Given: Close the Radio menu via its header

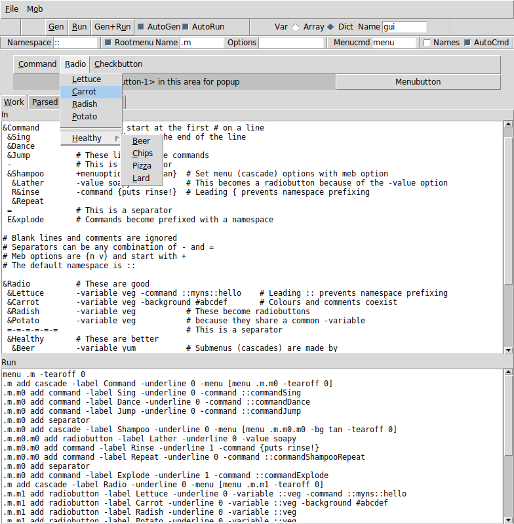Looking at the screenshot, I should click(75, 64).
